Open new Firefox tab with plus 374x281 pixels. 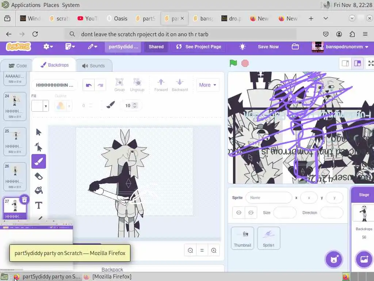(311, 18)
